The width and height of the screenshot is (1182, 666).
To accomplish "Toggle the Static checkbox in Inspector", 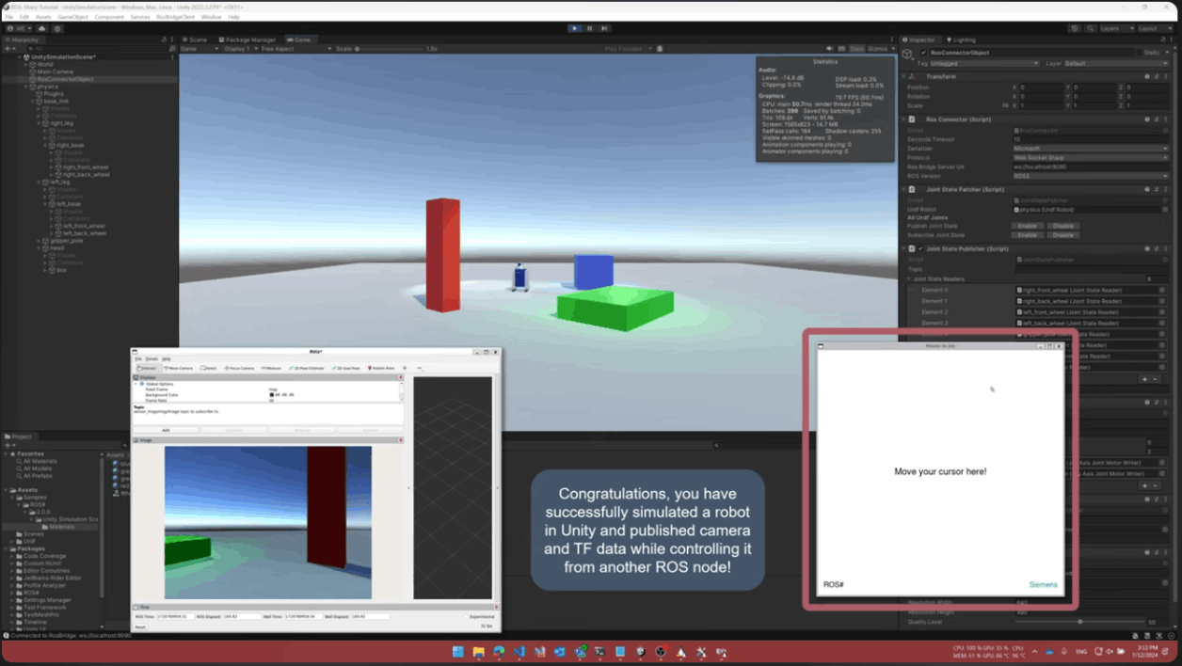I will point(1137,53).
